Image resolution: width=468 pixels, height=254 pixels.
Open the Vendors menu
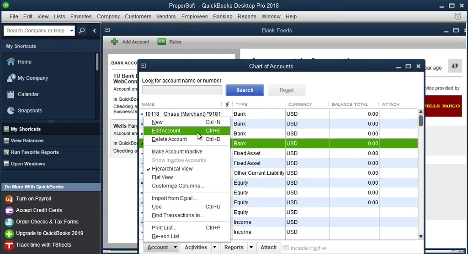166,17
